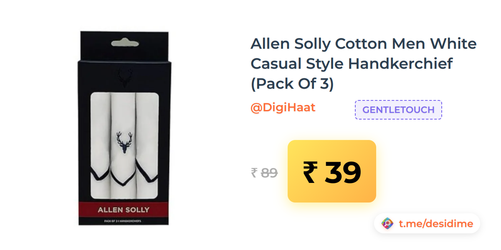Click the left folded handkerchief in box
Viewport: 501px width, 250px height.
101,146
